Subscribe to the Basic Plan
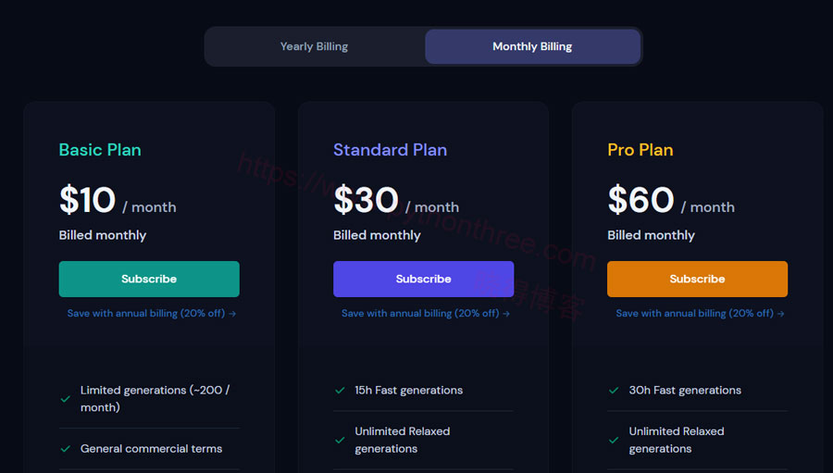The image size is (833, 473). 149,279
